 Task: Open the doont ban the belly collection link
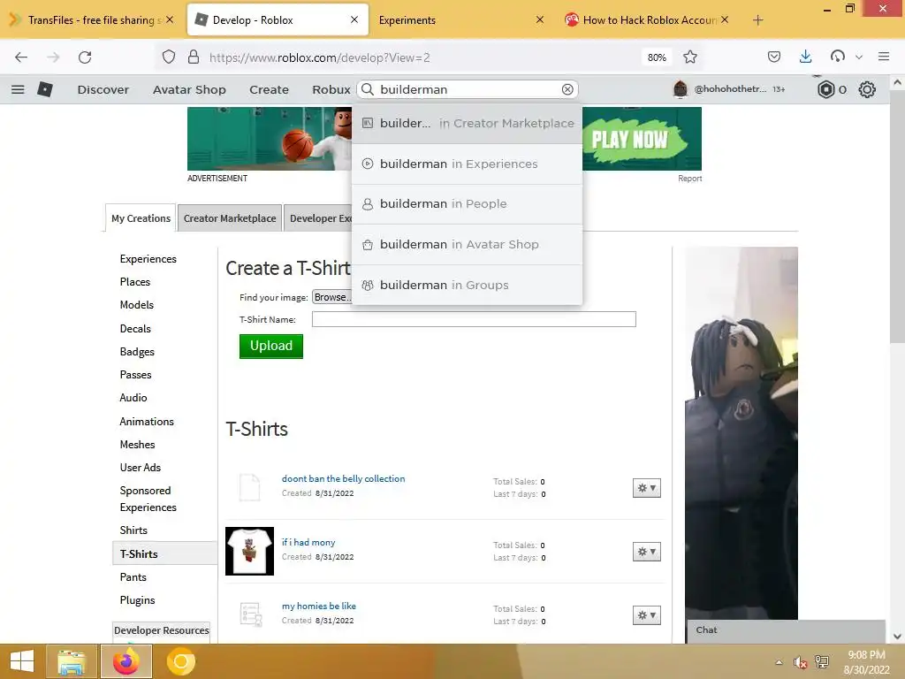pyautogui.click(x=344, y=478)
